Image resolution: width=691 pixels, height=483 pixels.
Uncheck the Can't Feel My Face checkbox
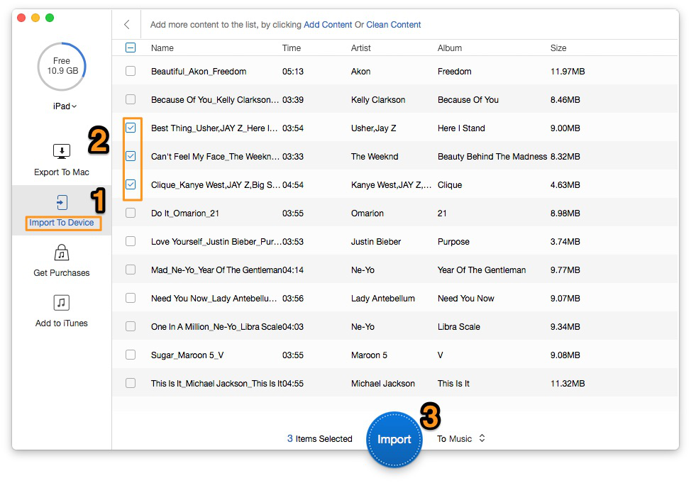pyautogui.click(x=131, y=156)
